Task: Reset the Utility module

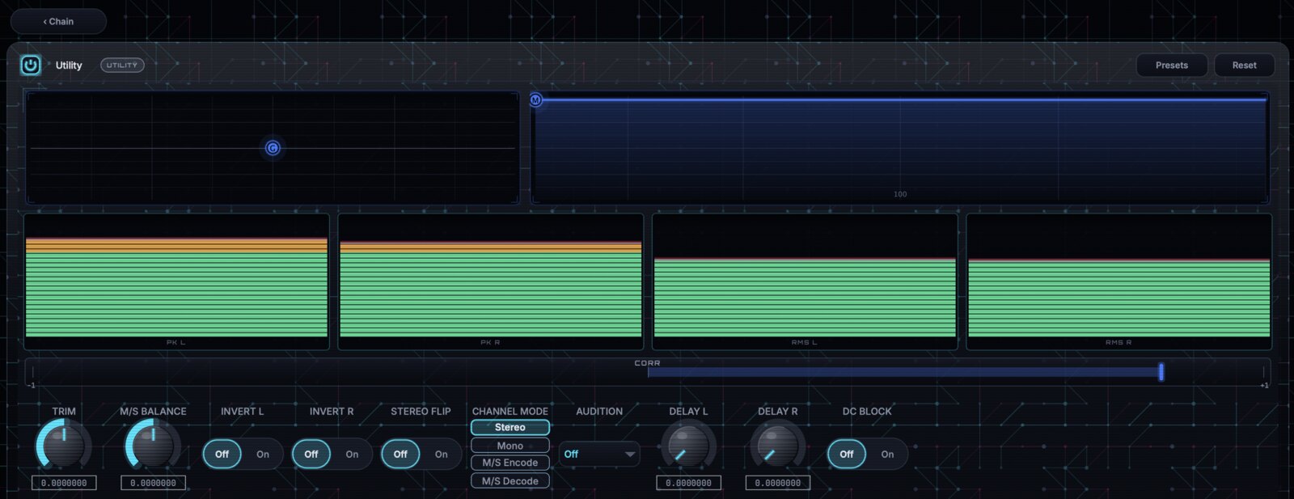Action: (1245, 65)
